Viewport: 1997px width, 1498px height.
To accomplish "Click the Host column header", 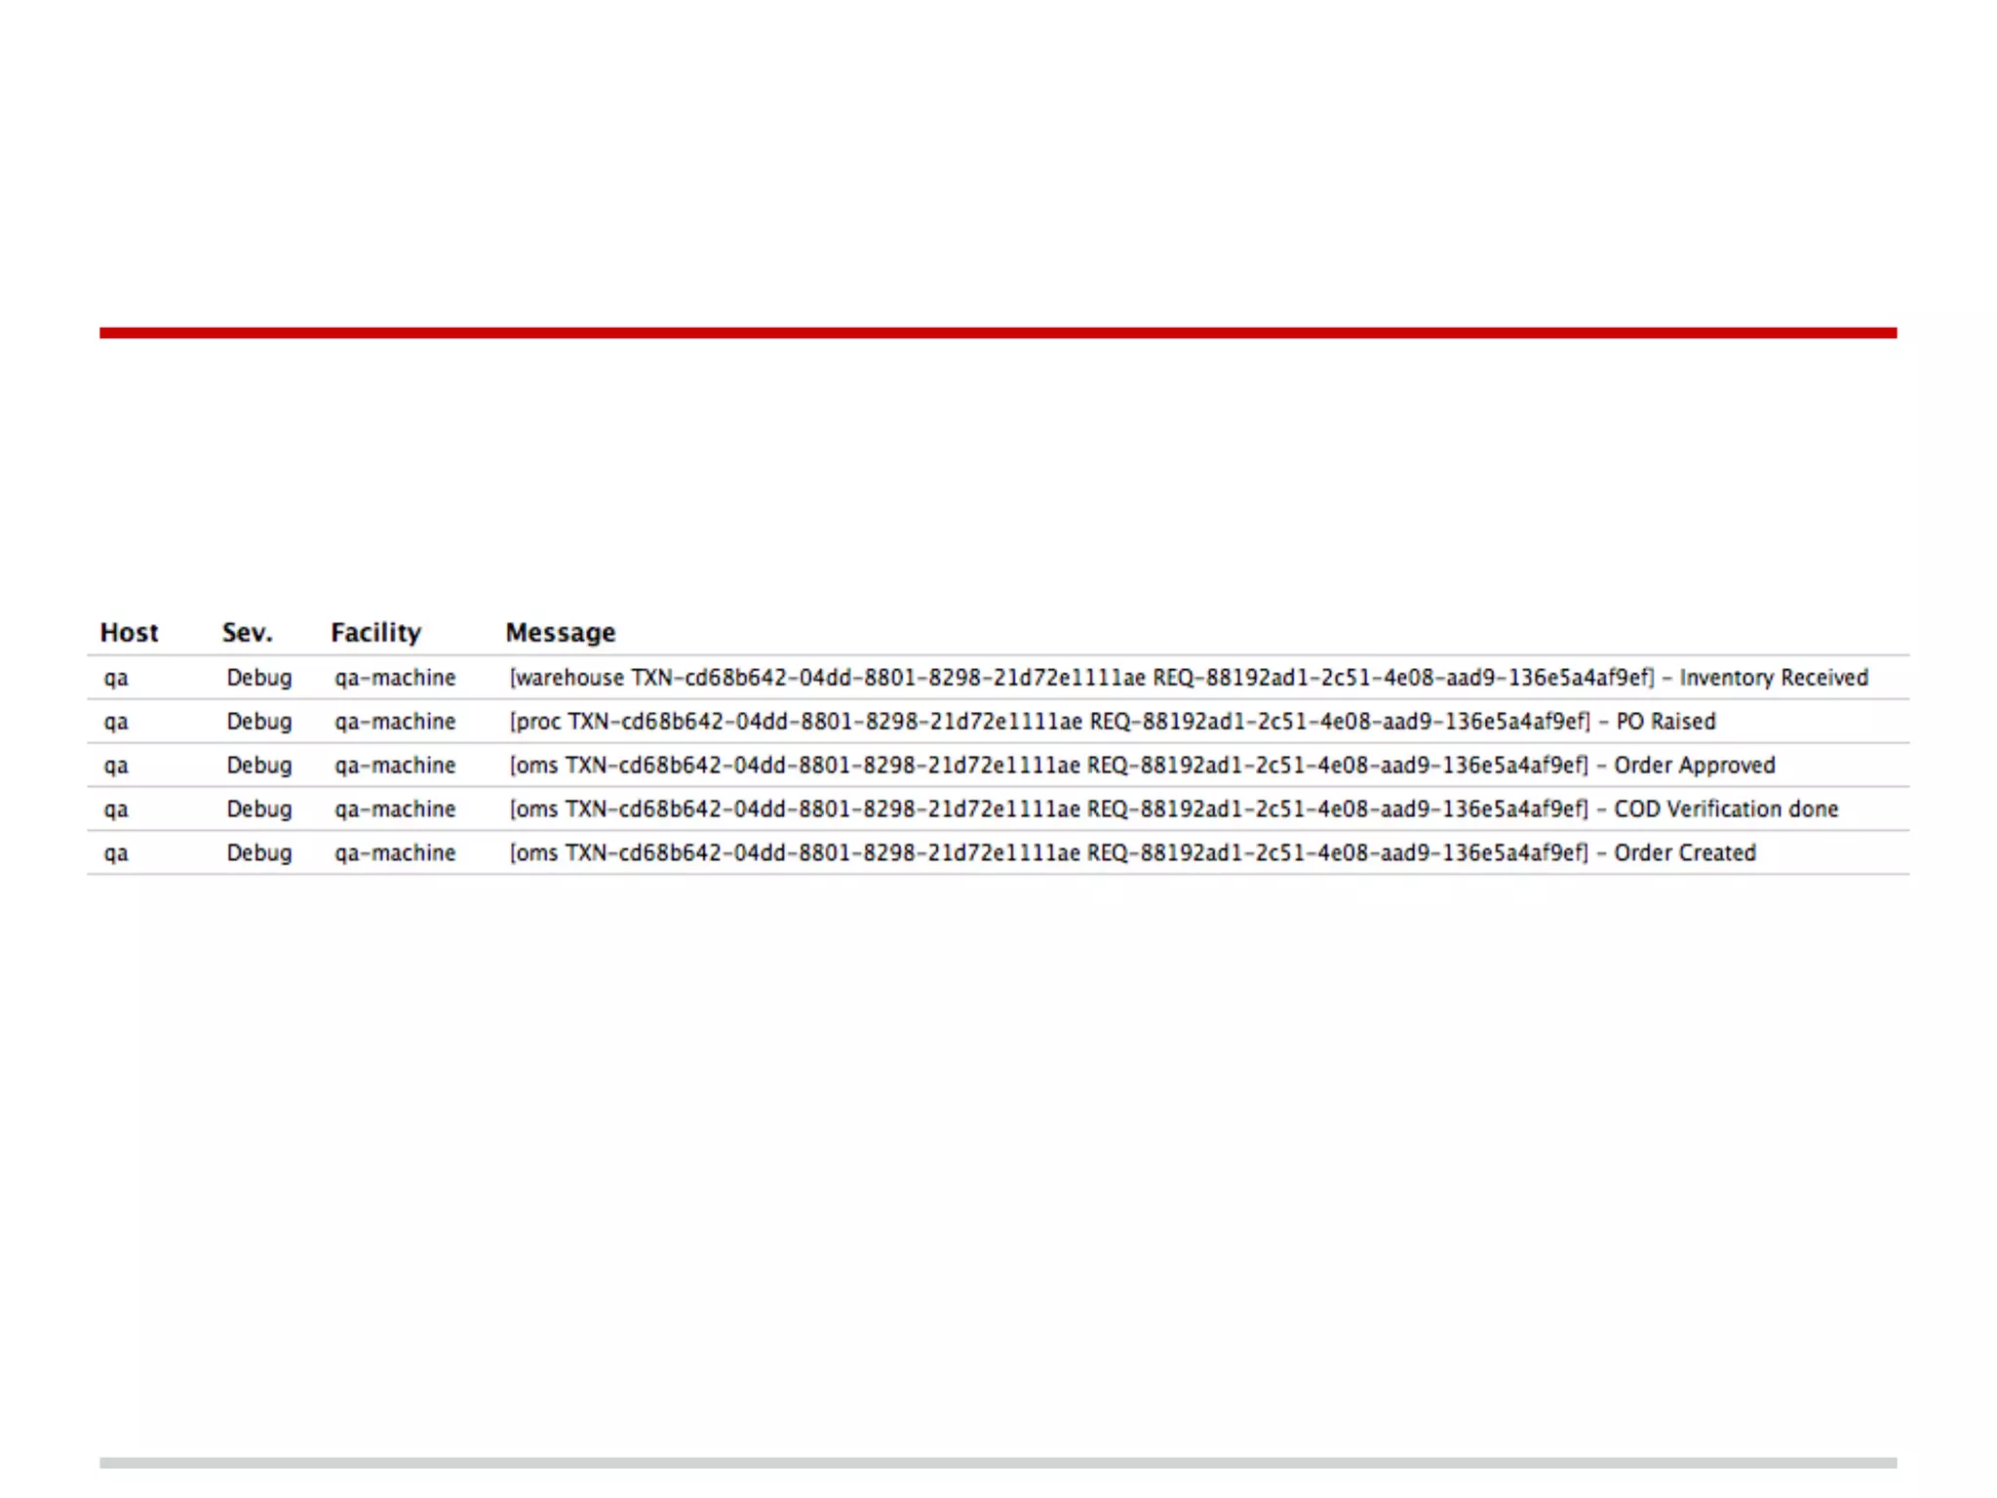I will [129, 633].
